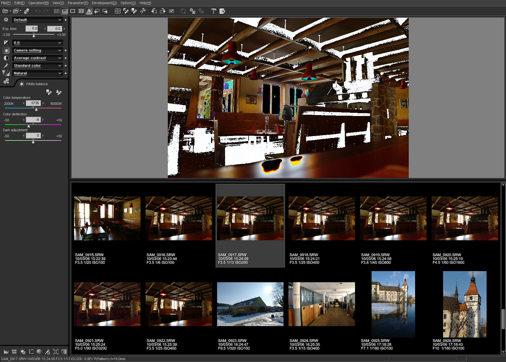Switch to thumbnail grid view mode
Screen dimensions: 506x362
[x=56, y=11]
